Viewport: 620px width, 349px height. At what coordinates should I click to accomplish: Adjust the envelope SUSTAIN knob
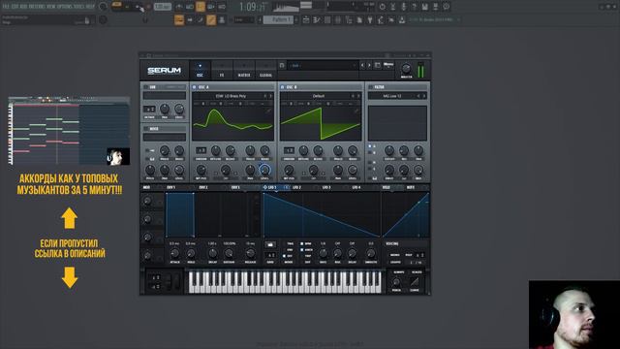(x=229, y=253)
